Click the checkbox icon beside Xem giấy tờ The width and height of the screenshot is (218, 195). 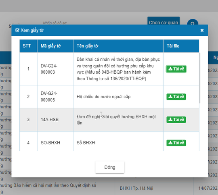(x=17, y=30)
